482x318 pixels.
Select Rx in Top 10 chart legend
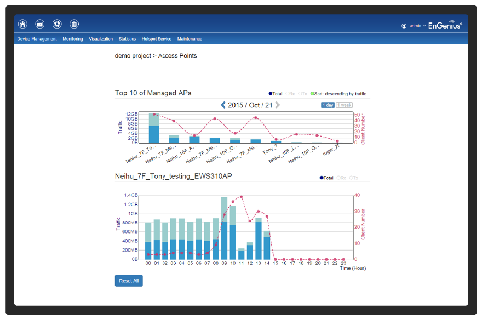coord(290,94)
